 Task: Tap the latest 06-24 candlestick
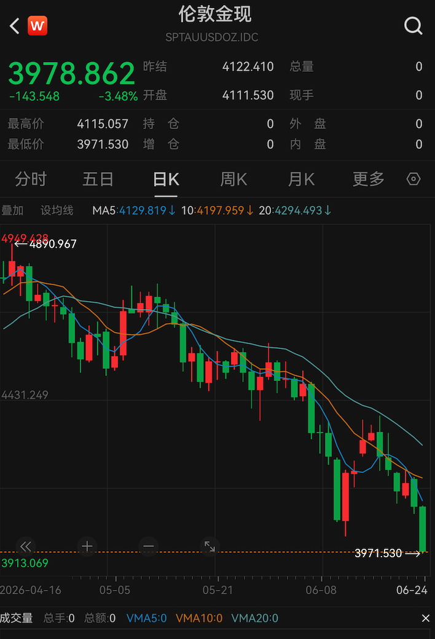click(423, 529)
